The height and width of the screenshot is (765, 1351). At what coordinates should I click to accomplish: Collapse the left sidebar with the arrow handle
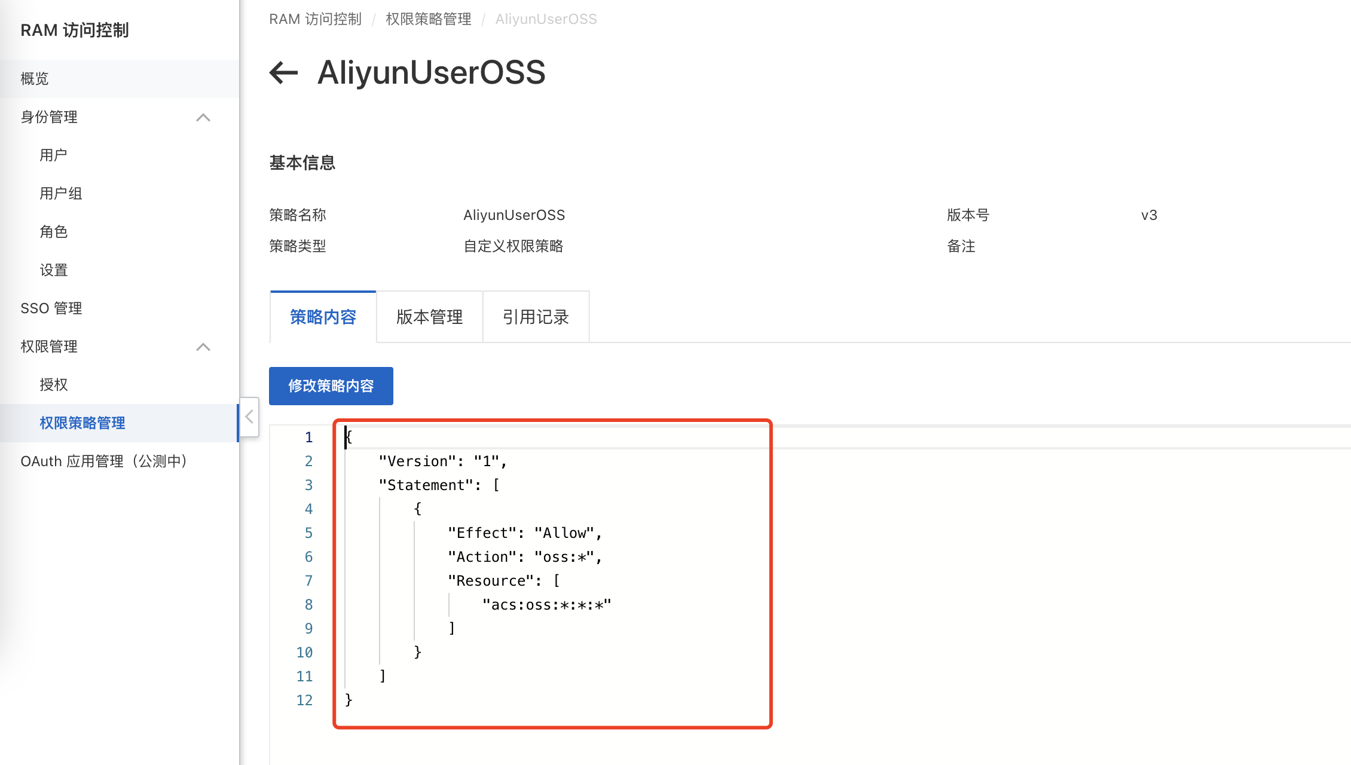pos(249,417)
